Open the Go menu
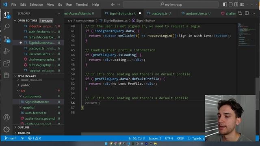This screenshot has width=260, height=146. pos(60,4)
